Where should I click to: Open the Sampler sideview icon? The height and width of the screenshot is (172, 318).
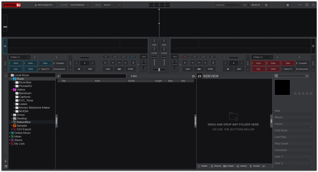(229, 166)
